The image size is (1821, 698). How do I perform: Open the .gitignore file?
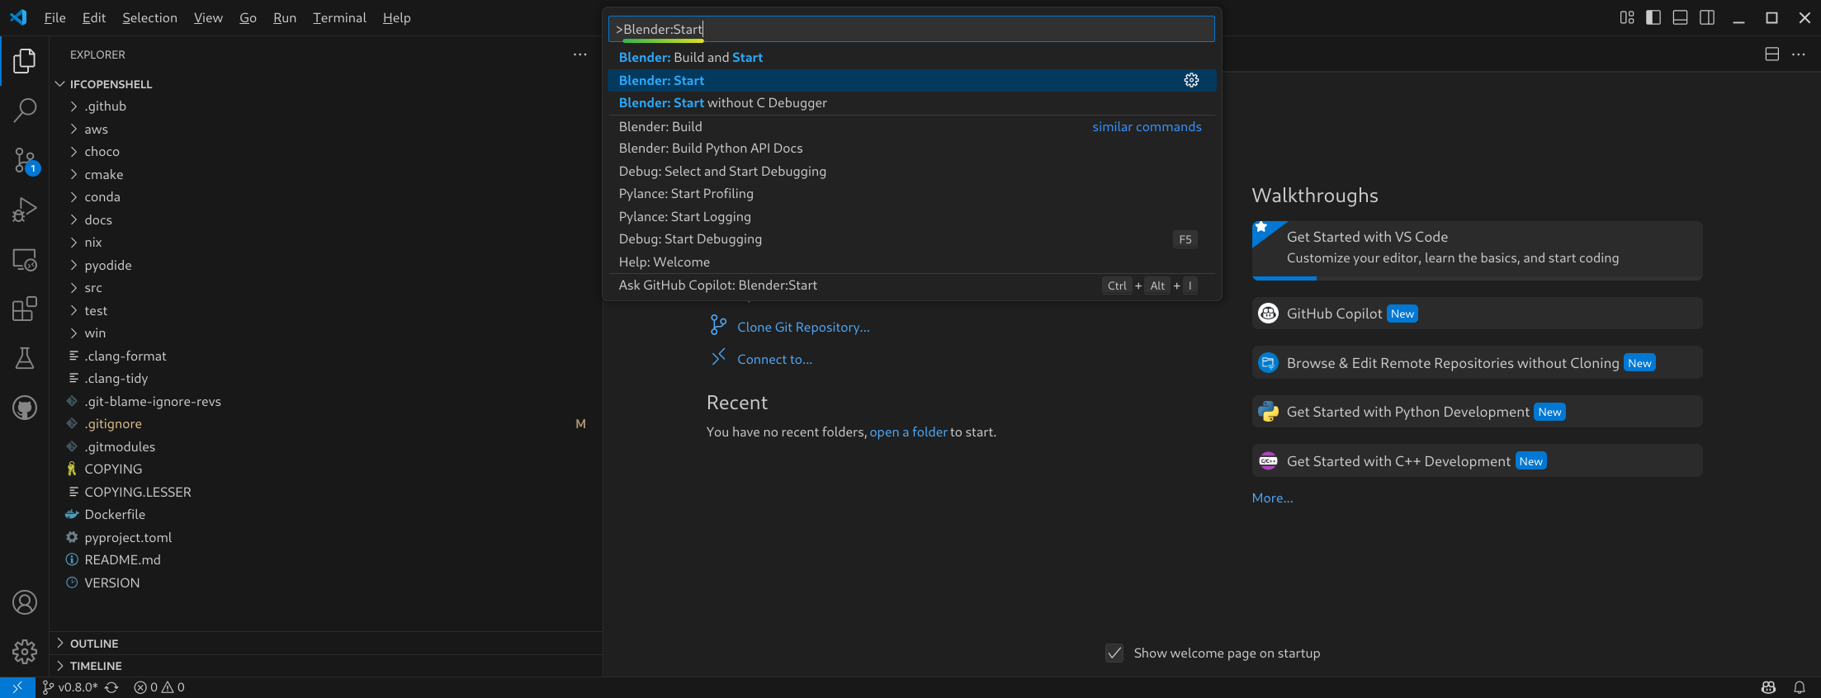[x=113, y=424]
